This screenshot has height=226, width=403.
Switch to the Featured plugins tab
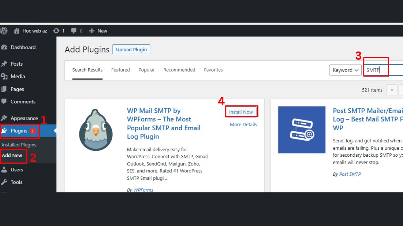pyautogui.click(x=121, y=70)
